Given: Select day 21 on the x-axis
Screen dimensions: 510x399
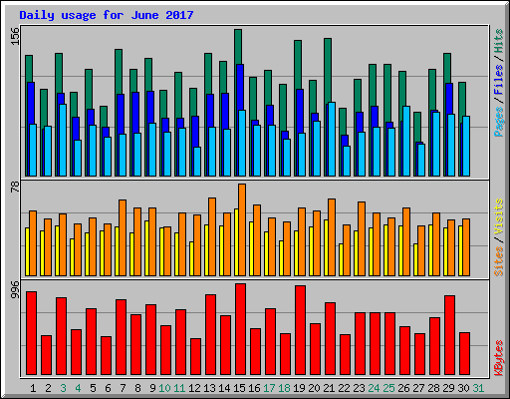Looking at the screenshot, I should (329, 388).
